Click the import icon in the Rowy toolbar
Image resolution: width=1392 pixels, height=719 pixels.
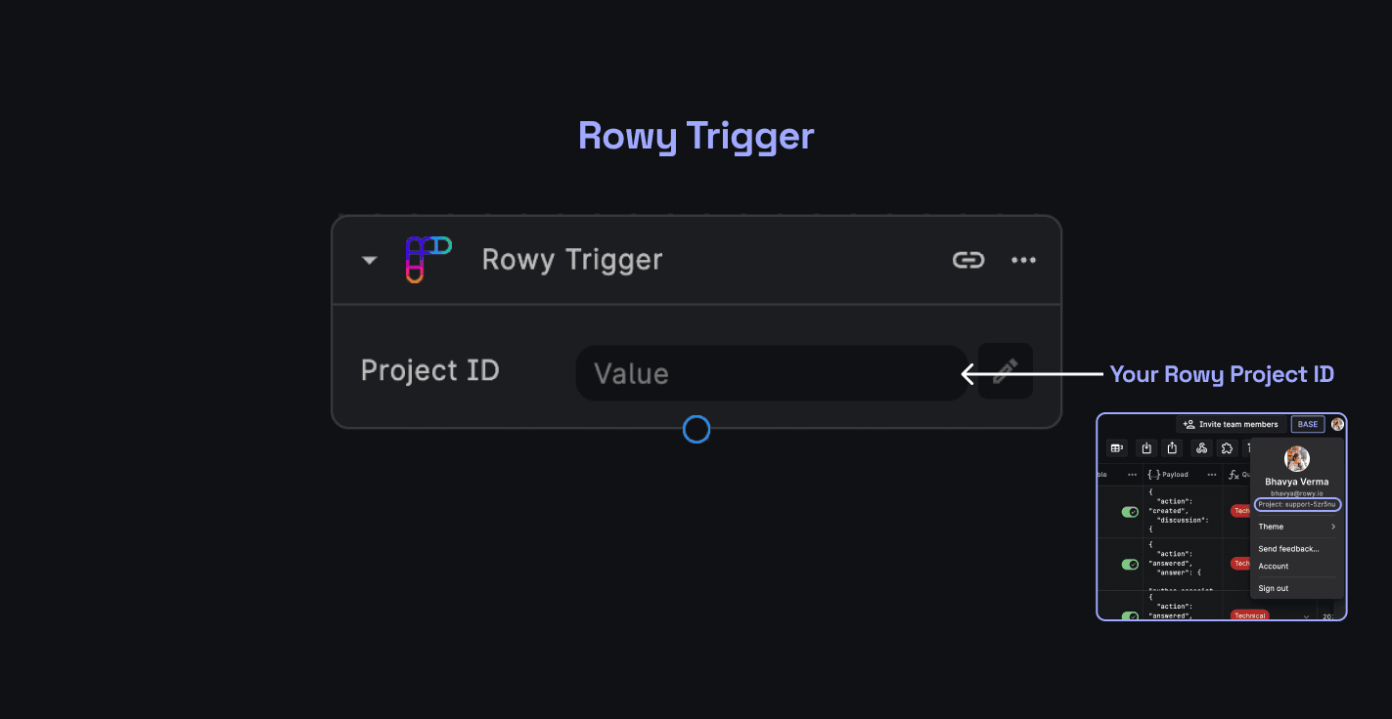point(1146,448)
